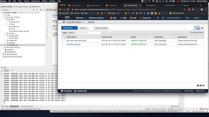209x117 pixels.
Task: Open the k8s-demo-eks-vpc stack link
Action: pyautogui.click(x=73, y=45)
